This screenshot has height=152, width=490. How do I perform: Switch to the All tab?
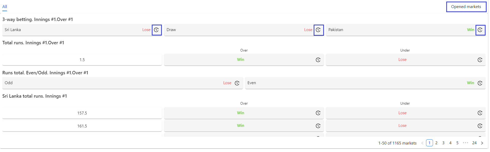coord(5,7)
